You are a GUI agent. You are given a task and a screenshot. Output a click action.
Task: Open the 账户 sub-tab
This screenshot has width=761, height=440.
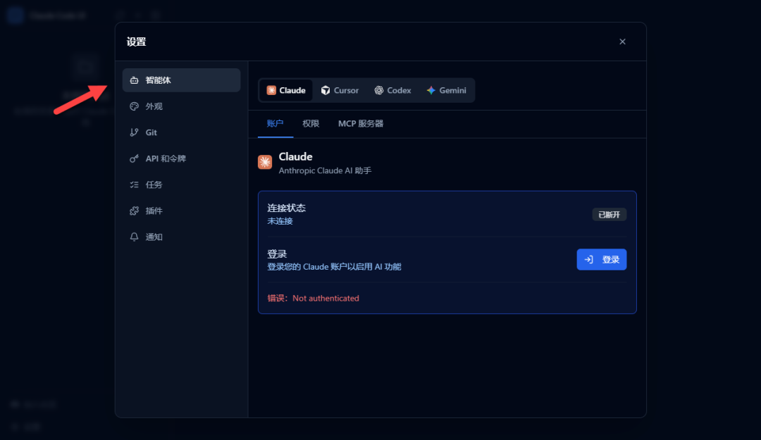coord(276,124)
